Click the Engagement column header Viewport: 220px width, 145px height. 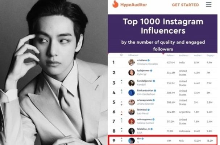(211, 55)
